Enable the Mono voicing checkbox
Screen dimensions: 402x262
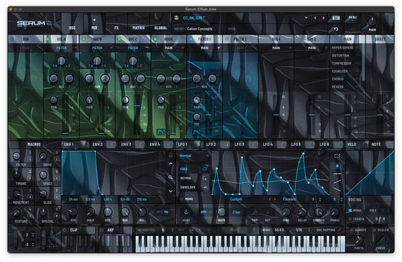click(x=350, y=210)
